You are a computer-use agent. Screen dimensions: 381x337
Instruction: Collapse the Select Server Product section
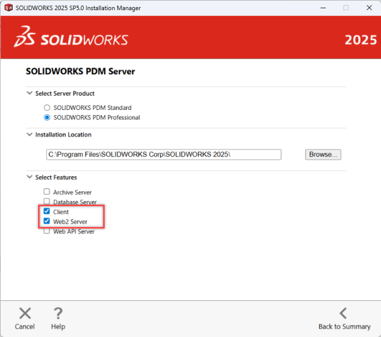click(29, 93)
